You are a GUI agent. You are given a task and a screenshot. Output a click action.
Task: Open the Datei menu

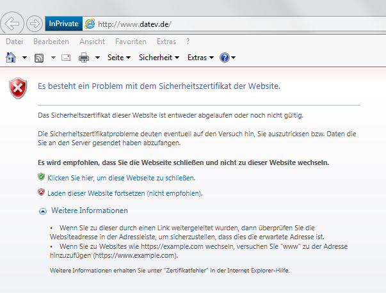(15, 42)
